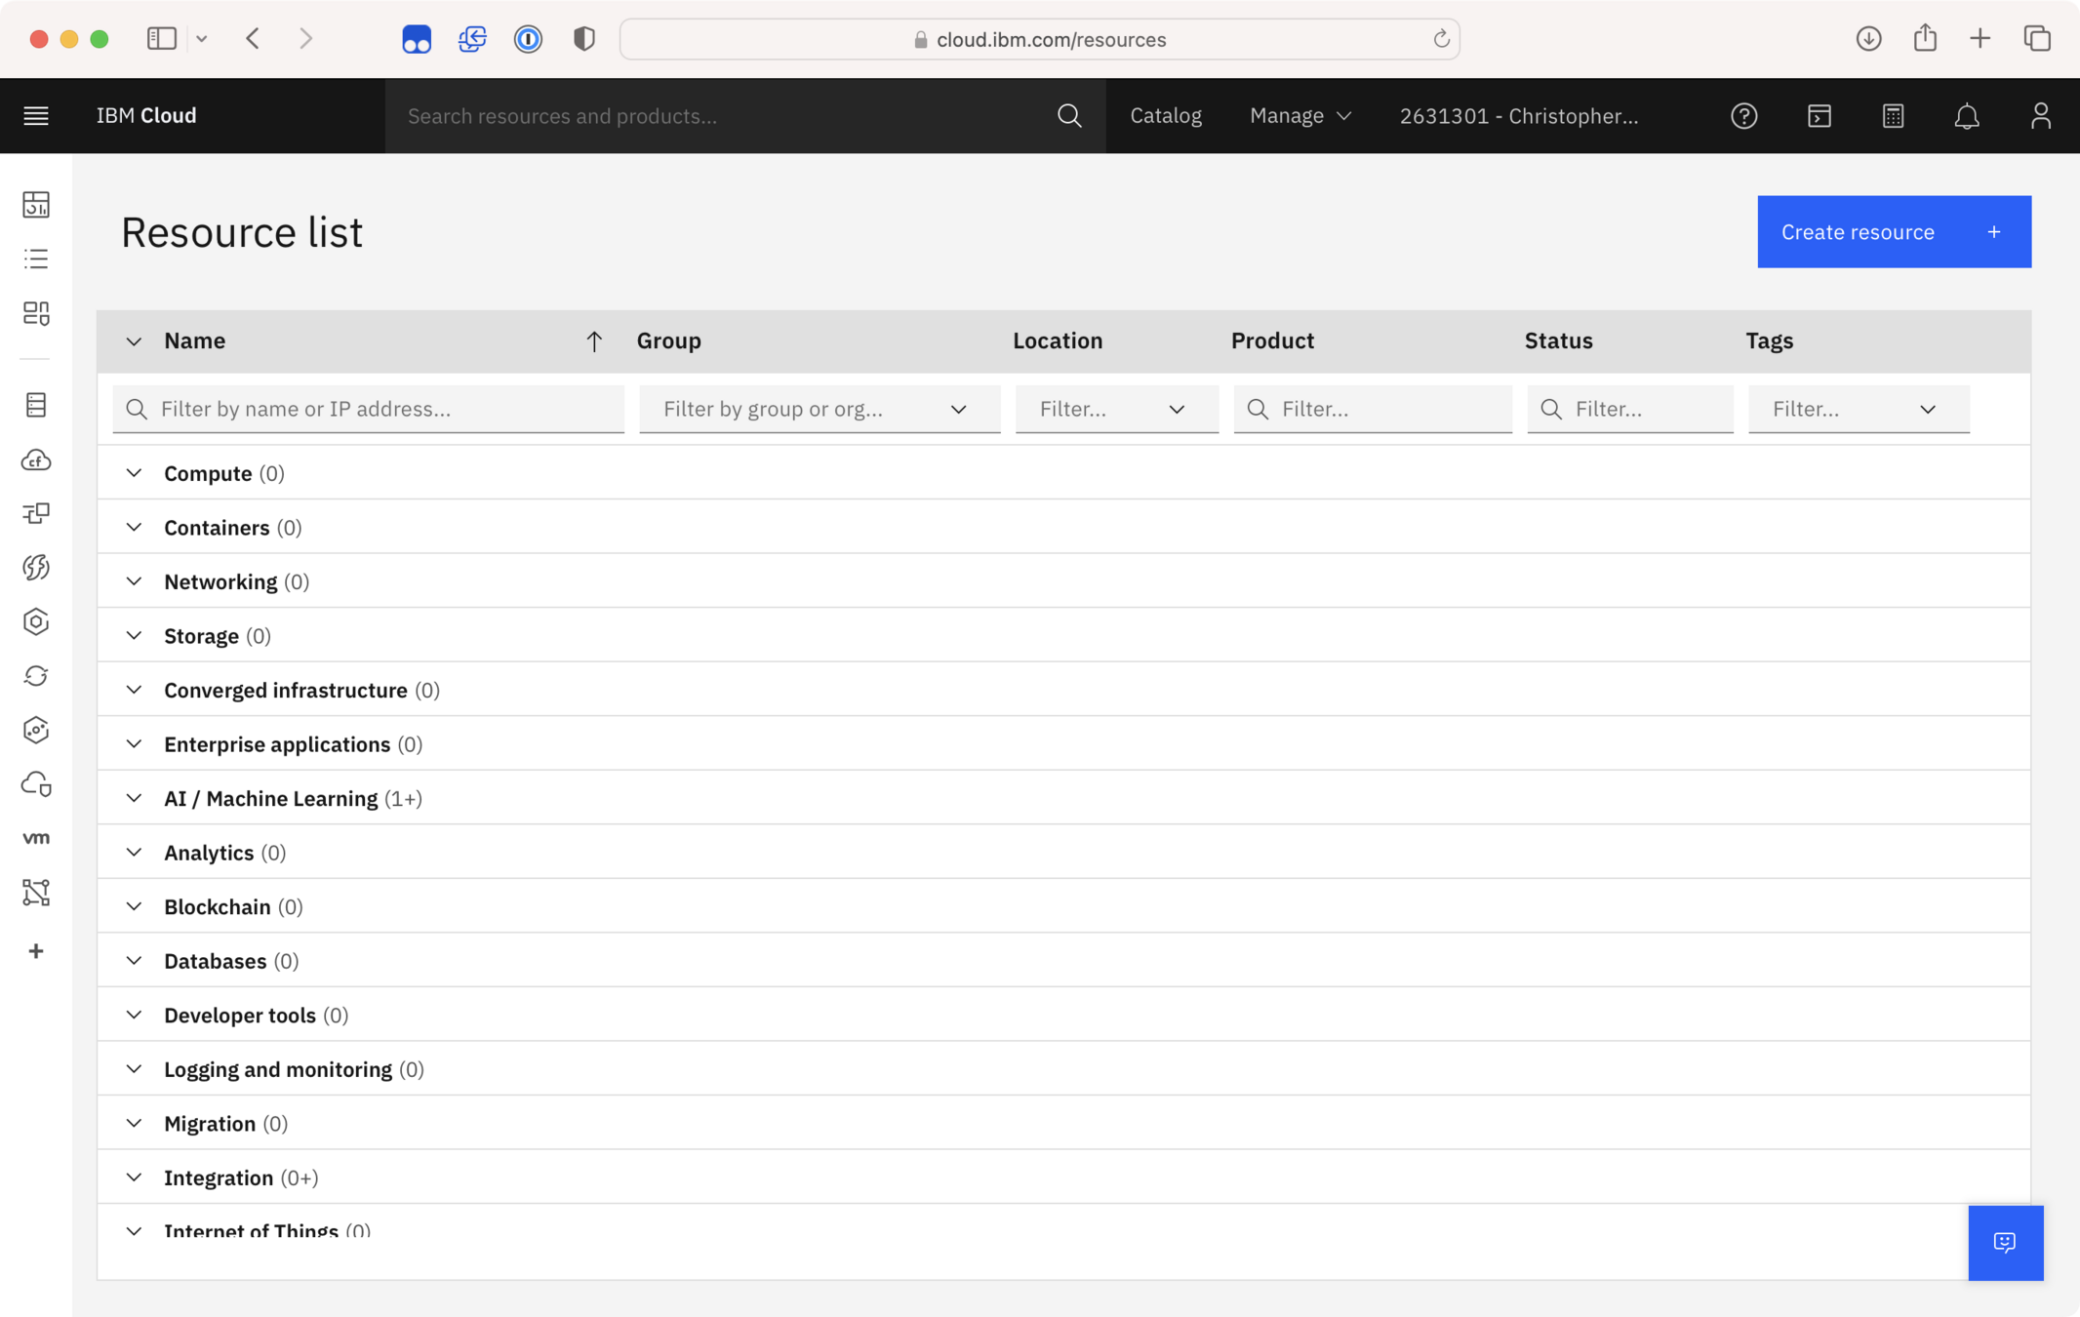
Task: Open the IBM Cloud hamburger navigation menu
Action: [x=36, y=116]
